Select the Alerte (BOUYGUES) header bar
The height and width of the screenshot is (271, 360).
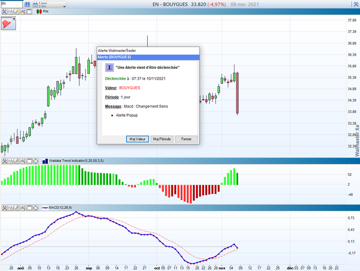[x=148, y=57]
